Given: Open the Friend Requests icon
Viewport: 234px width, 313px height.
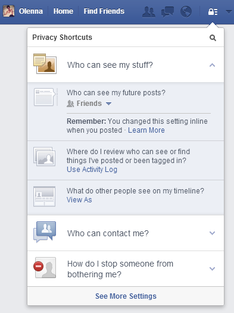Looking at the screenshot, I should click(148, 12).
